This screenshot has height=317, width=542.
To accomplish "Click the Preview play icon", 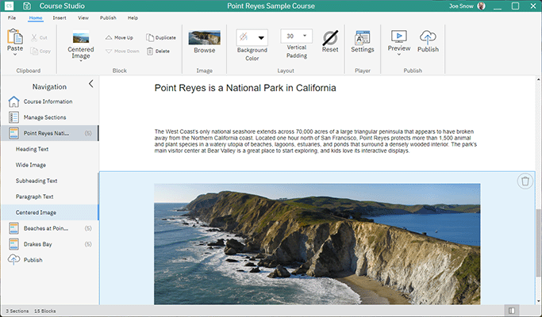I will [399, 36].
